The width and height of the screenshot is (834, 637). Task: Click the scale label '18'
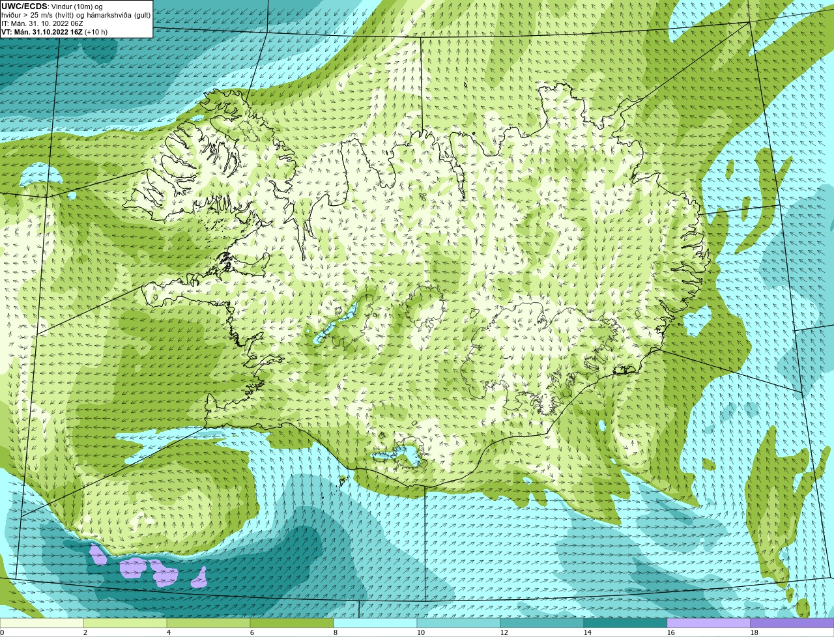coord(755,632)
